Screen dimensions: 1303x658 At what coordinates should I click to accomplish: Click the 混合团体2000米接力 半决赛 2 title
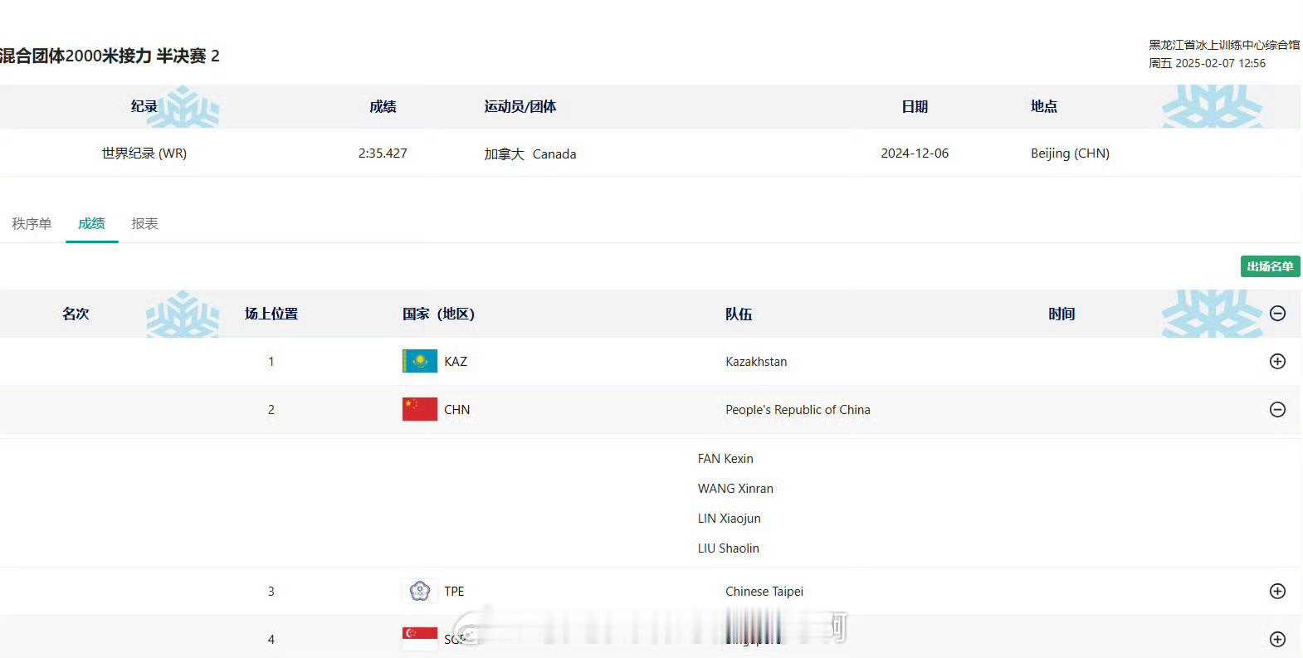click(109, 56)
